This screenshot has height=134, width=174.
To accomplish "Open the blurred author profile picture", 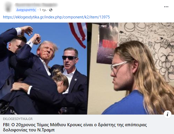I will (x=8, y=7).
